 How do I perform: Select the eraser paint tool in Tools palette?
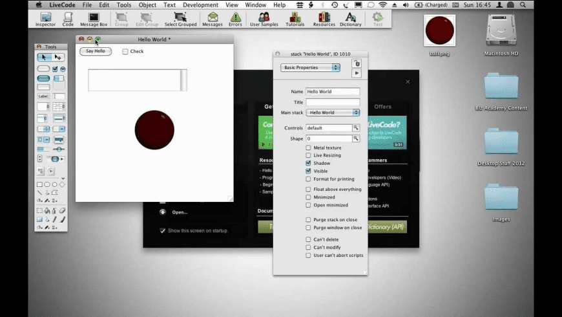63,211
